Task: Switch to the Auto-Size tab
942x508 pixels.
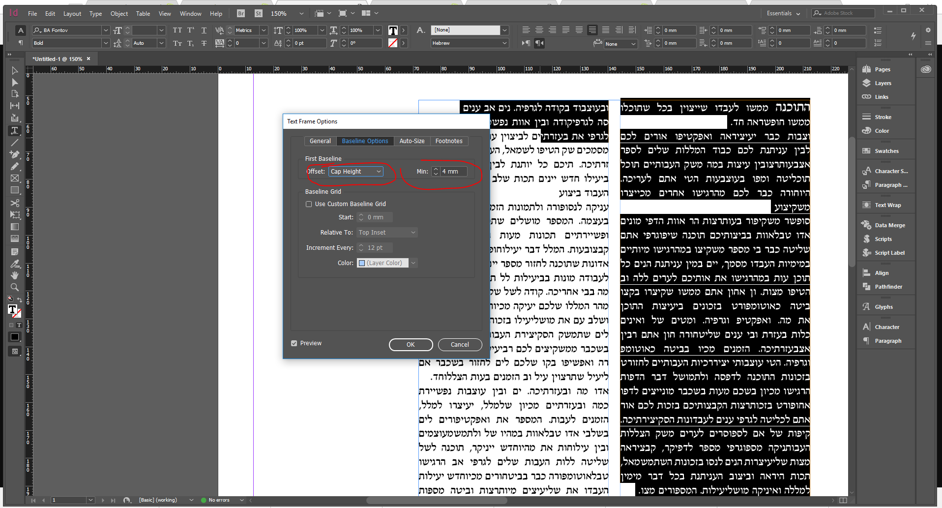Action: [412, 141]
